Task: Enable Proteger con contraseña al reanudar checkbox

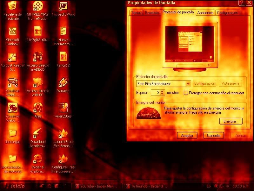Action: click(x=186, y=93)
